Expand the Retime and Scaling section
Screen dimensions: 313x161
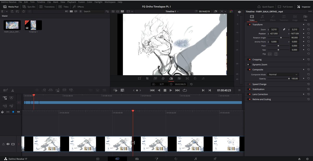(262, 99)
